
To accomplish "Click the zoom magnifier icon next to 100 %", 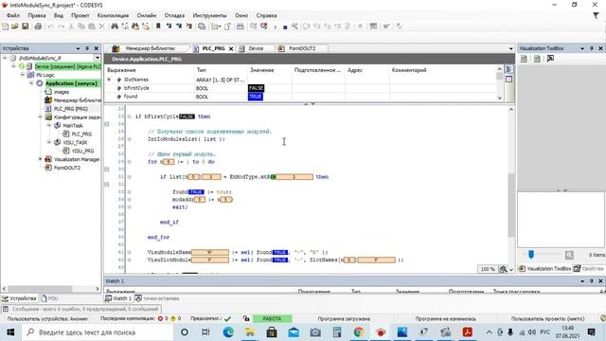I will (x=503, y=269).
